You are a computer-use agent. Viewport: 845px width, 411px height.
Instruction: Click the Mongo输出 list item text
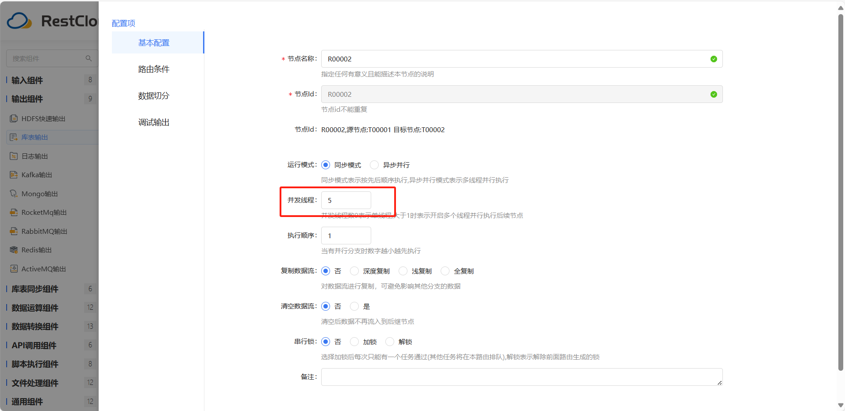point(40,194)
